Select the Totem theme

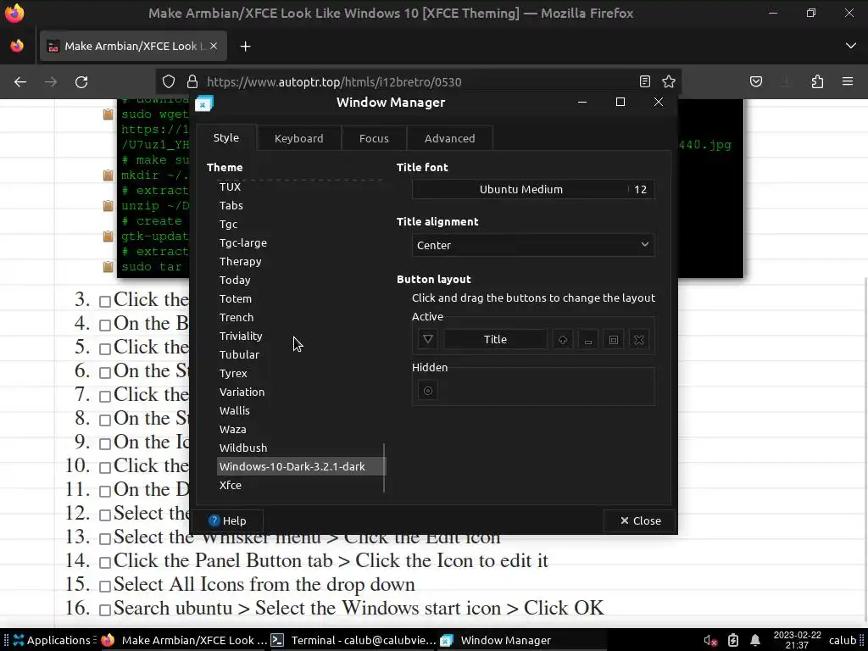tap(301, 298)
